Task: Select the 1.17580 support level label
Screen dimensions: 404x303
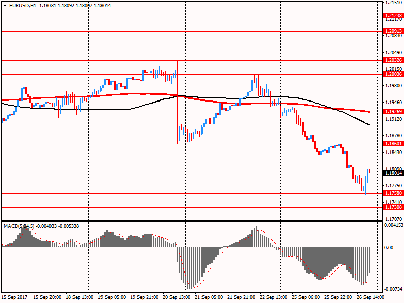Action: (393, 193)
